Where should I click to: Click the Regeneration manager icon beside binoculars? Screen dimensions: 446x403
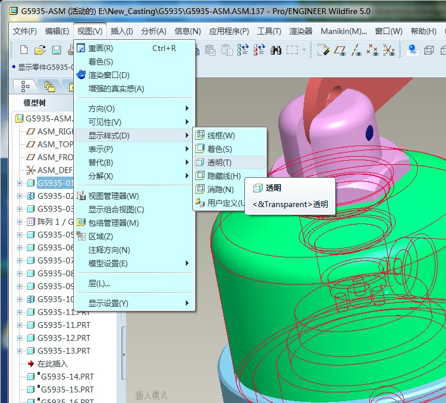pyautogui.click(x=259, y=50)
